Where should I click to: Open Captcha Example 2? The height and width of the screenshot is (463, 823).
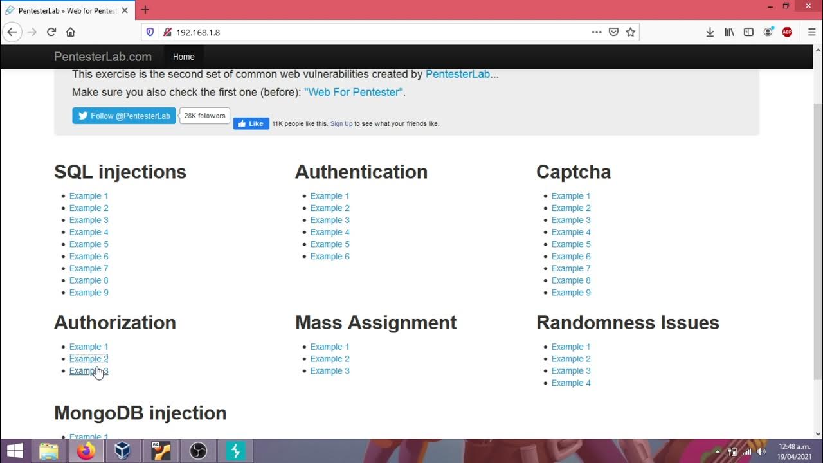[571, 208]
